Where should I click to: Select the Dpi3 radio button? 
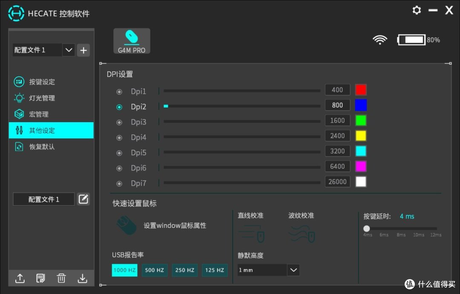[x=119, y=122]
